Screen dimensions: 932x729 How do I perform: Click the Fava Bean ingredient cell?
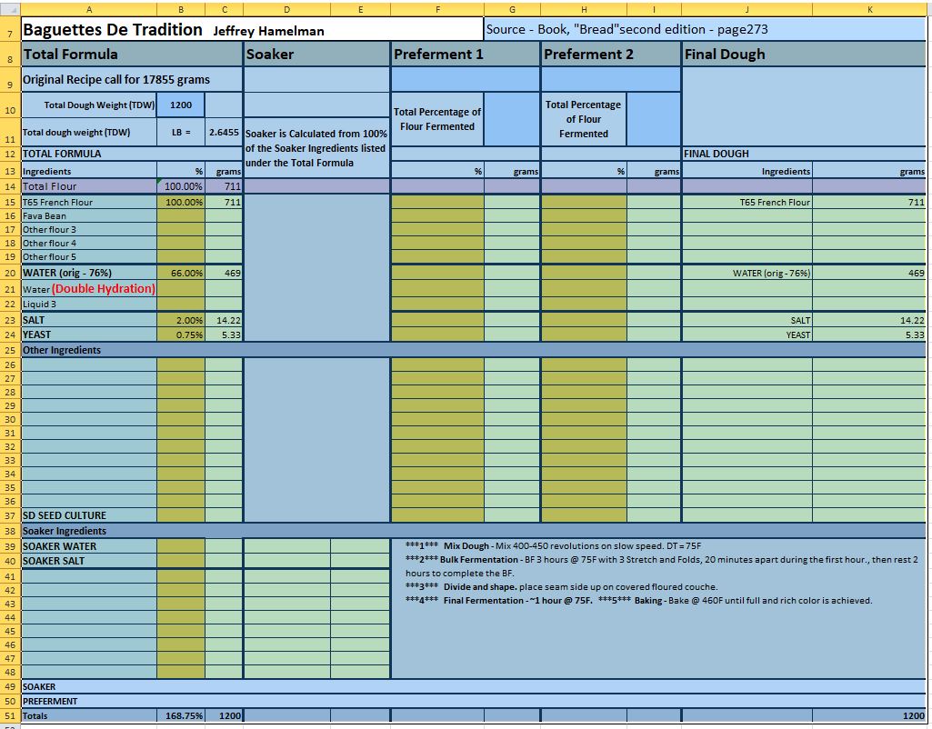(x=88, y=216)
